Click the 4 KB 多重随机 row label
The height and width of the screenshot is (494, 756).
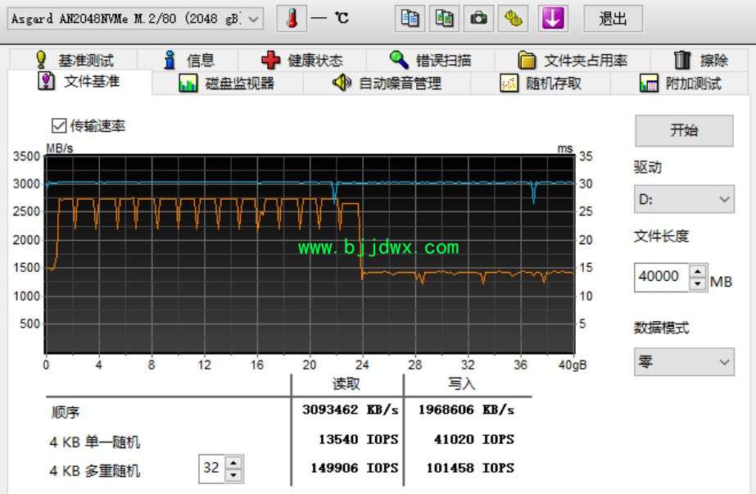tap(95, 470)
